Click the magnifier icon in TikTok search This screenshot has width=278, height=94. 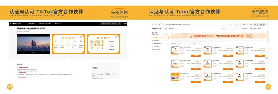[119, 23]
